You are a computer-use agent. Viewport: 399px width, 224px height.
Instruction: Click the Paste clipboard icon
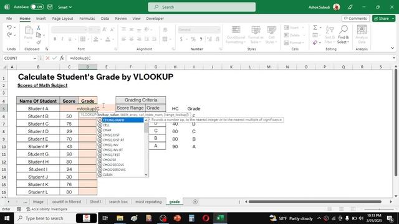coord(28,30)
